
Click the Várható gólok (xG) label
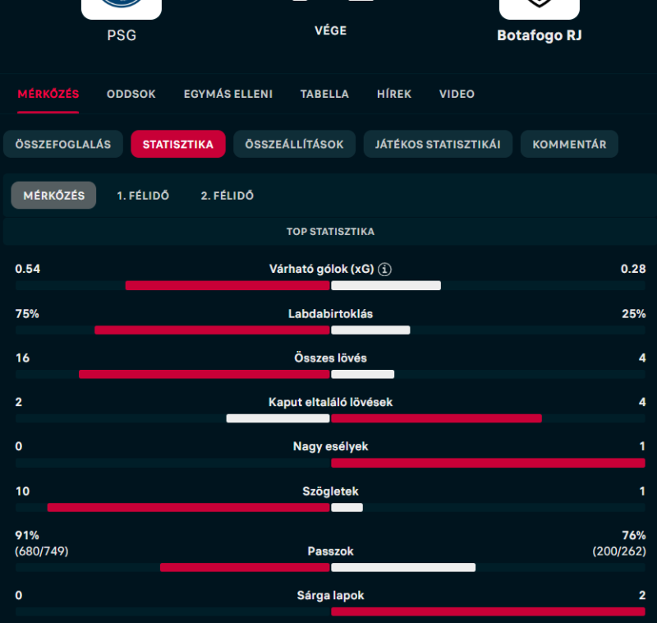[x=321, y=269]
